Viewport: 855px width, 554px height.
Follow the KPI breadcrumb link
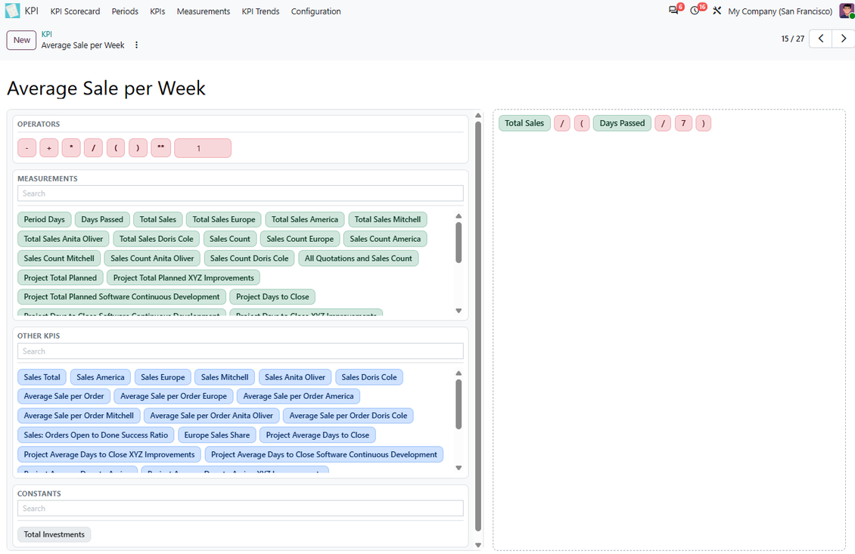47,34
